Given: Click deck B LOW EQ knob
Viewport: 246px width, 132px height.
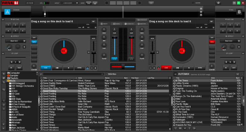Looking at the screenshot, I should 142,45.
